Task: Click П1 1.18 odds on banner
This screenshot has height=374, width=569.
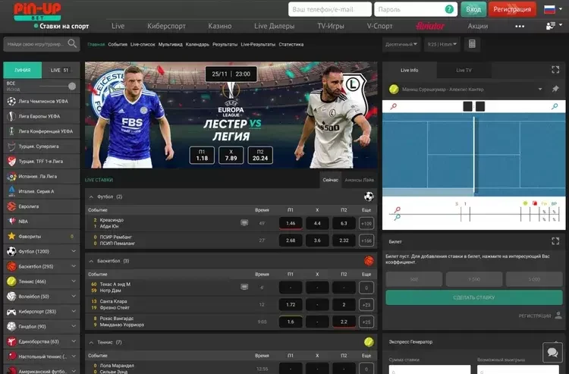Action: [x=202, y=156]
